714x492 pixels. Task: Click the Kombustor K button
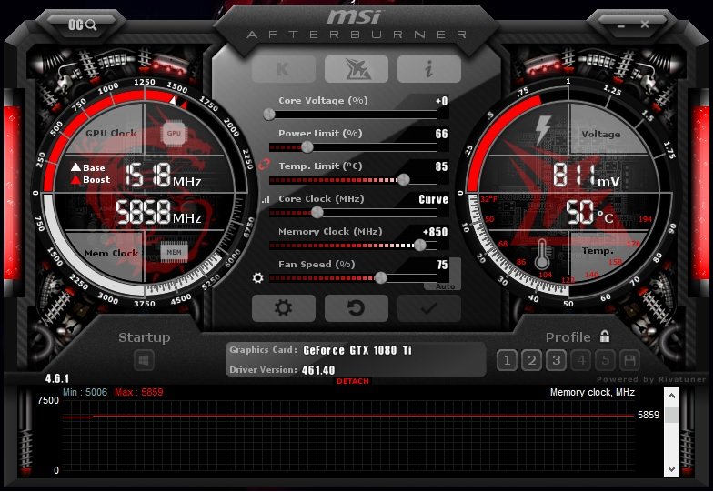pyautogui.click(x=283, y=69)
